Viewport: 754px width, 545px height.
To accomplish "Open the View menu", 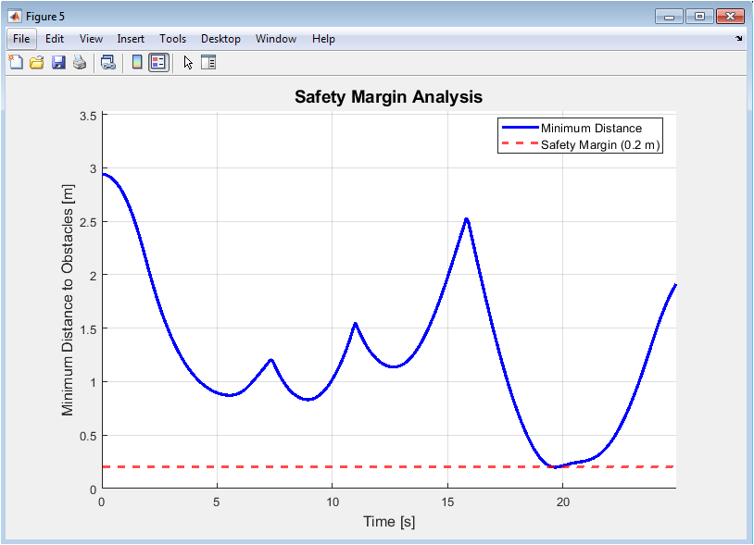I will pos(91,39).
